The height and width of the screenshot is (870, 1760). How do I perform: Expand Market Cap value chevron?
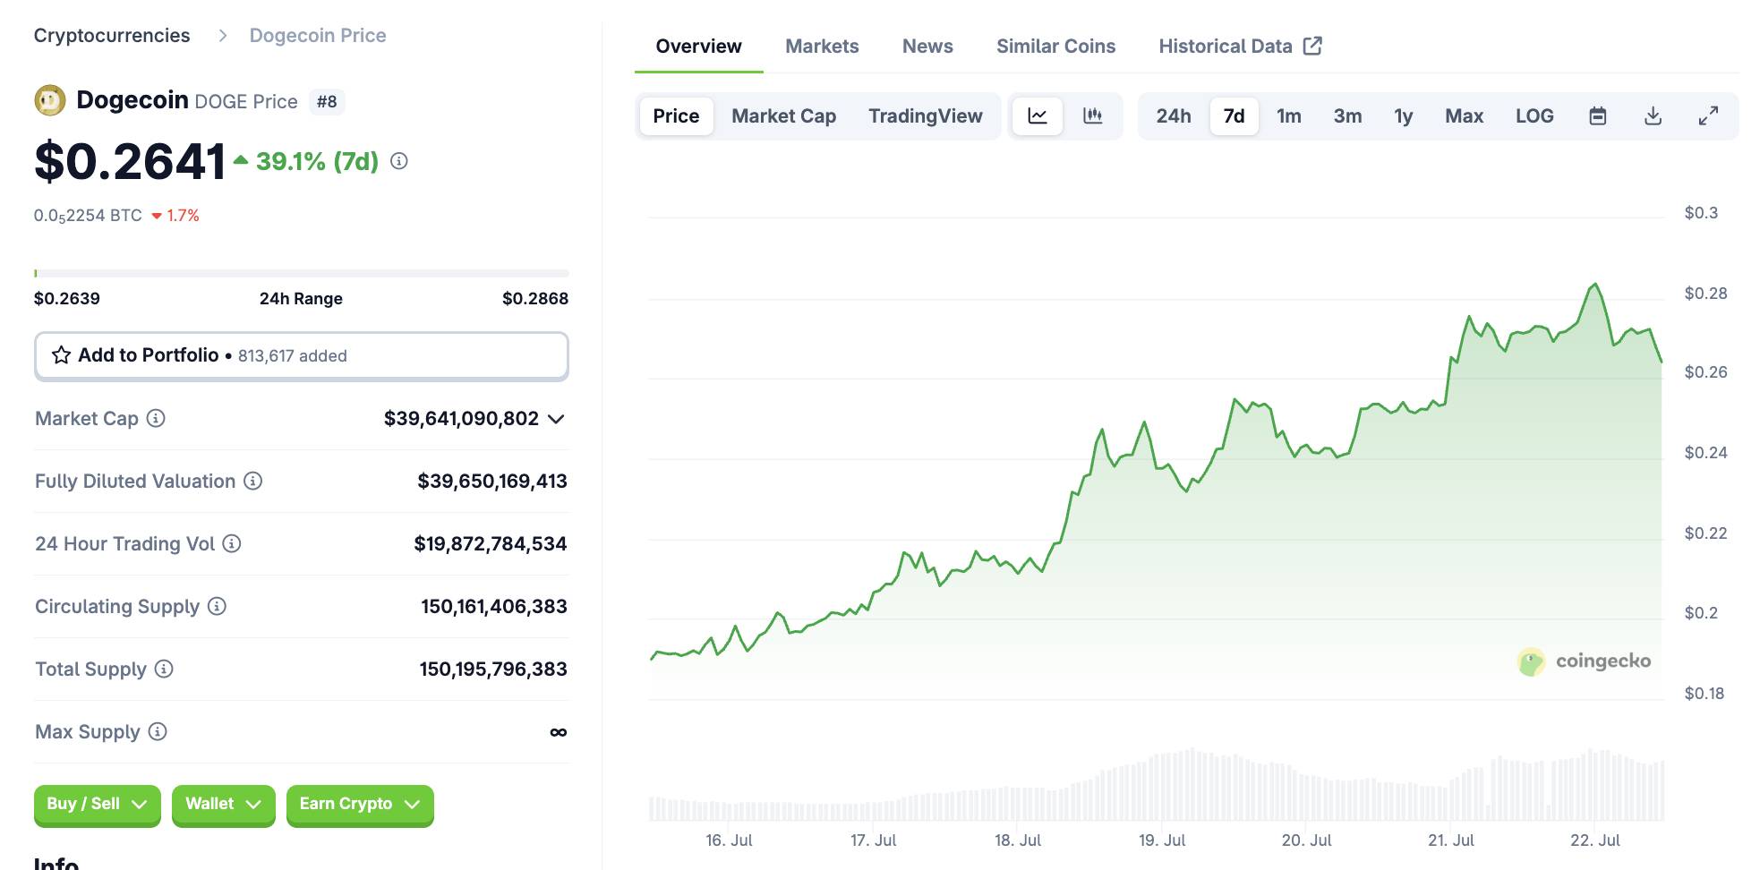(556, 419)
